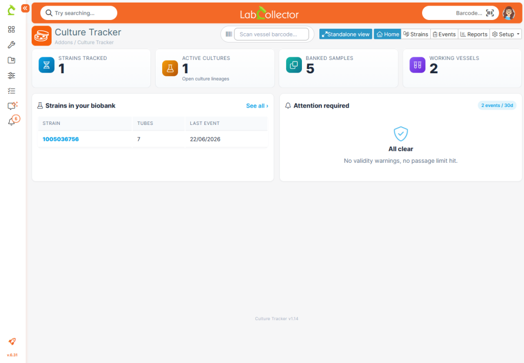Screen dimensions: 524x363
Task: Click the LabCollector green logo in sidebar
Action: pyautogui.click(x=11, y=10)
